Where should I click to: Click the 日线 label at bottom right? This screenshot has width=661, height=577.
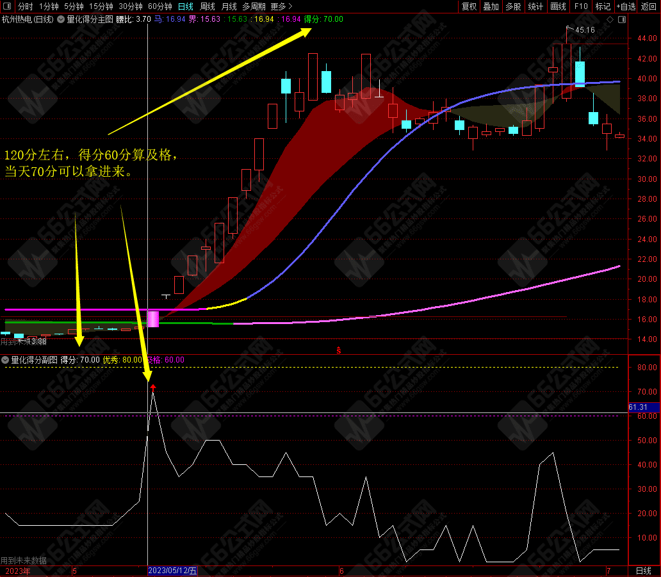pyautogui.click(x=644, y=571)
